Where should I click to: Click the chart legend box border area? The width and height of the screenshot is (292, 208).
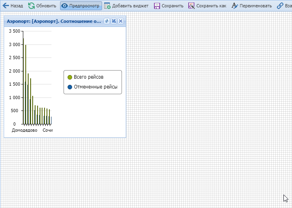[93, 71]
